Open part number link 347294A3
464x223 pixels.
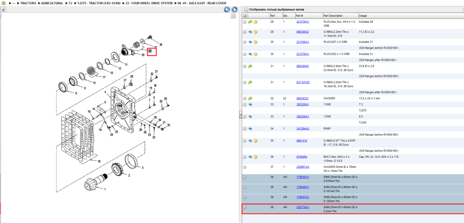click(303, 129)
